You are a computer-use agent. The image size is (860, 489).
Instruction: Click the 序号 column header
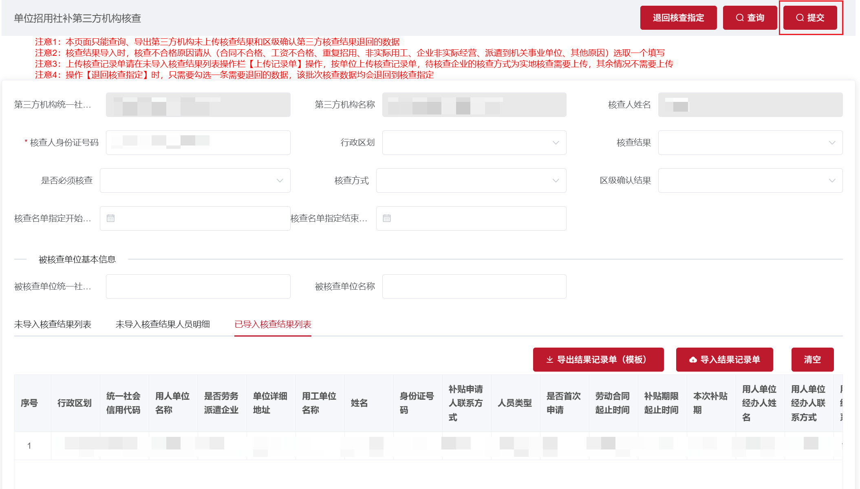click(33, 403)
